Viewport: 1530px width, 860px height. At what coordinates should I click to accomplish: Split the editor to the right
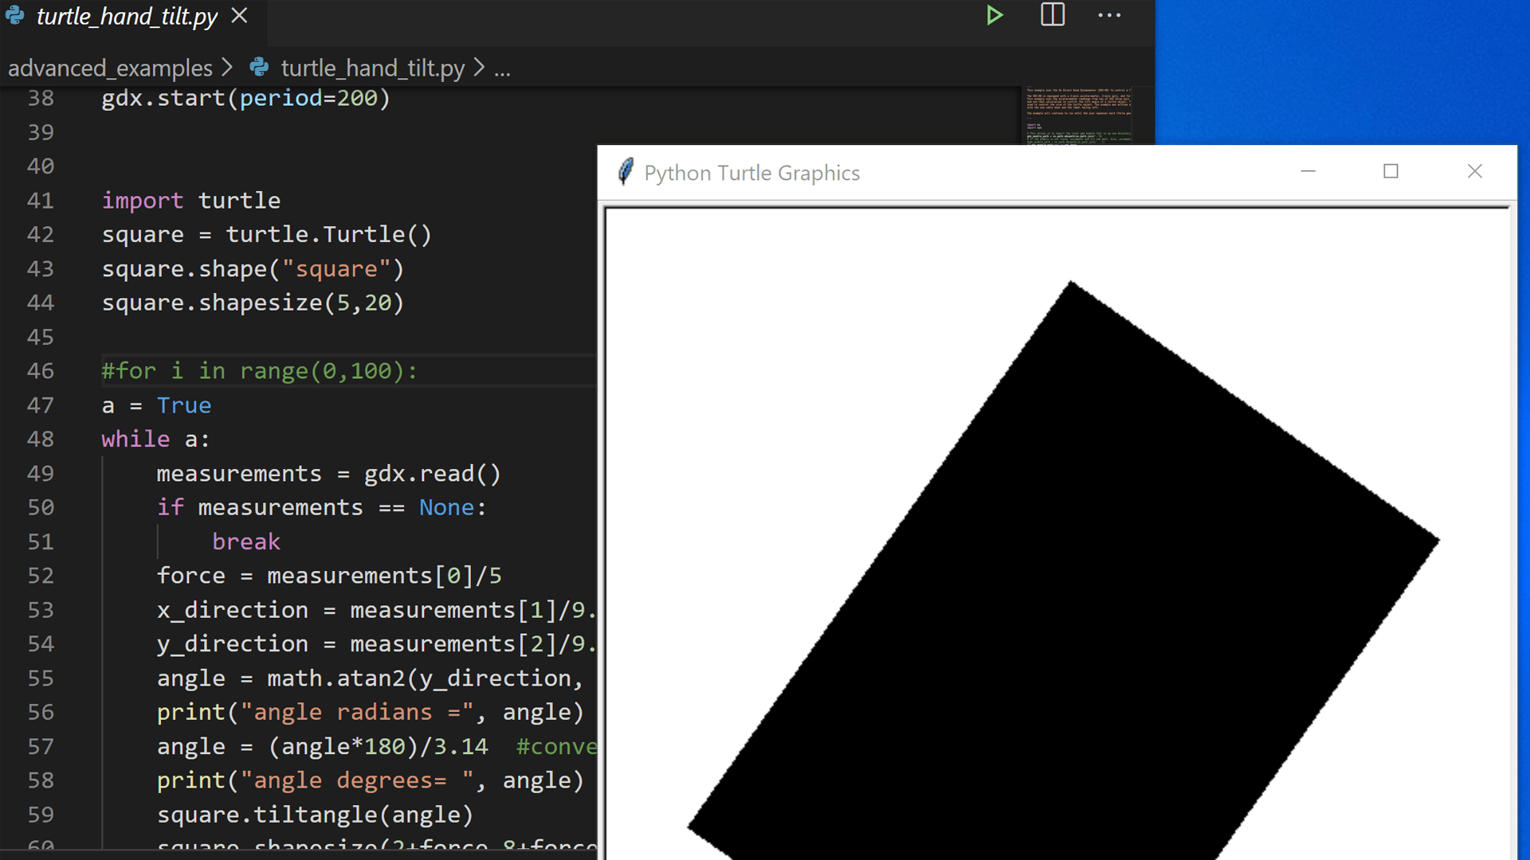(x=1053, y=15)
